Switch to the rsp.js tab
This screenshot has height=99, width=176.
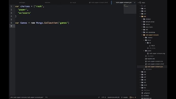tap(73, 2)
